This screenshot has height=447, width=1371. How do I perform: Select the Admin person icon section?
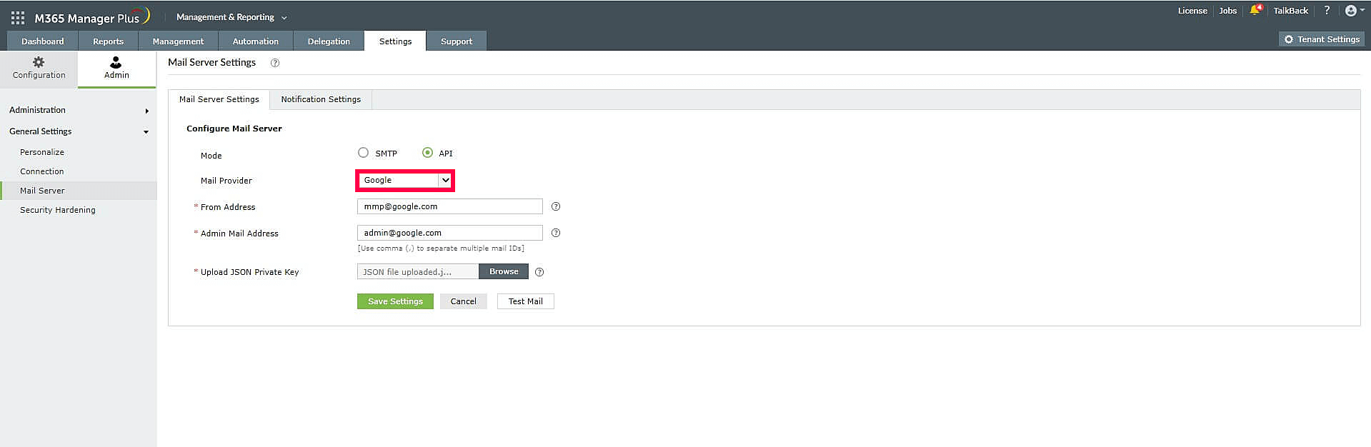[116, 69]
